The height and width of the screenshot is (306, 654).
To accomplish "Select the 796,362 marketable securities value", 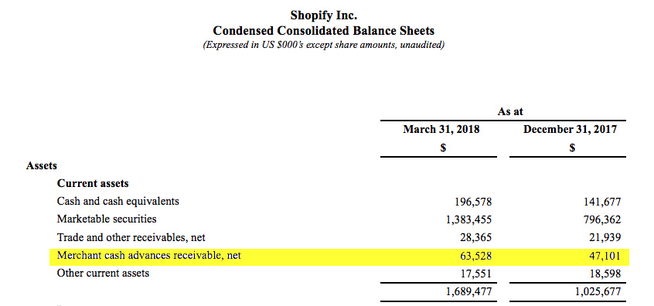I will tap(602, 219).
